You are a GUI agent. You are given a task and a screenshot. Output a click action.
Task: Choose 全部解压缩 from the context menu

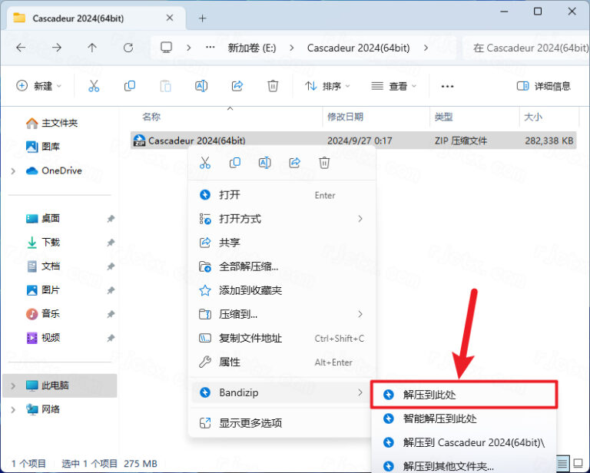[x=248, y=266]
